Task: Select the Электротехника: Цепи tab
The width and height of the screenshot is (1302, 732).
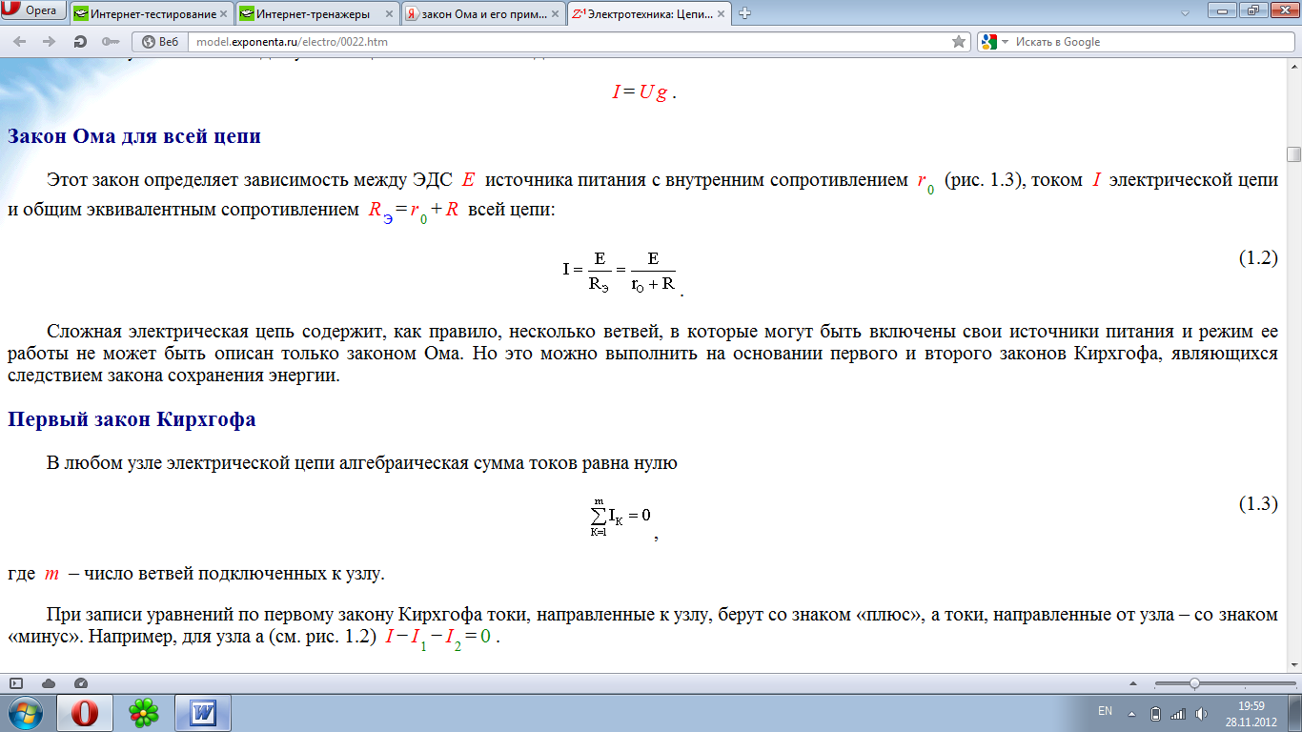Action: pos(649,13)
